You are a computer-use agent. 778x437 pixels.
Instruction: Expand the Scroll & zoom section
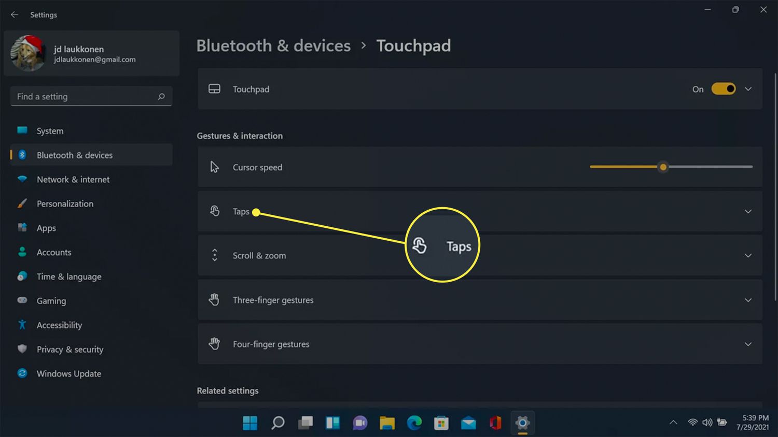[x=748, y=256]
